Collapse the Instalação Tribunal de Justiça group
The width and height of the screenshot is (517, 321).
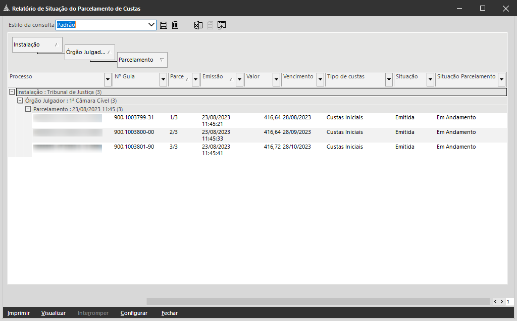coord(12,93)
